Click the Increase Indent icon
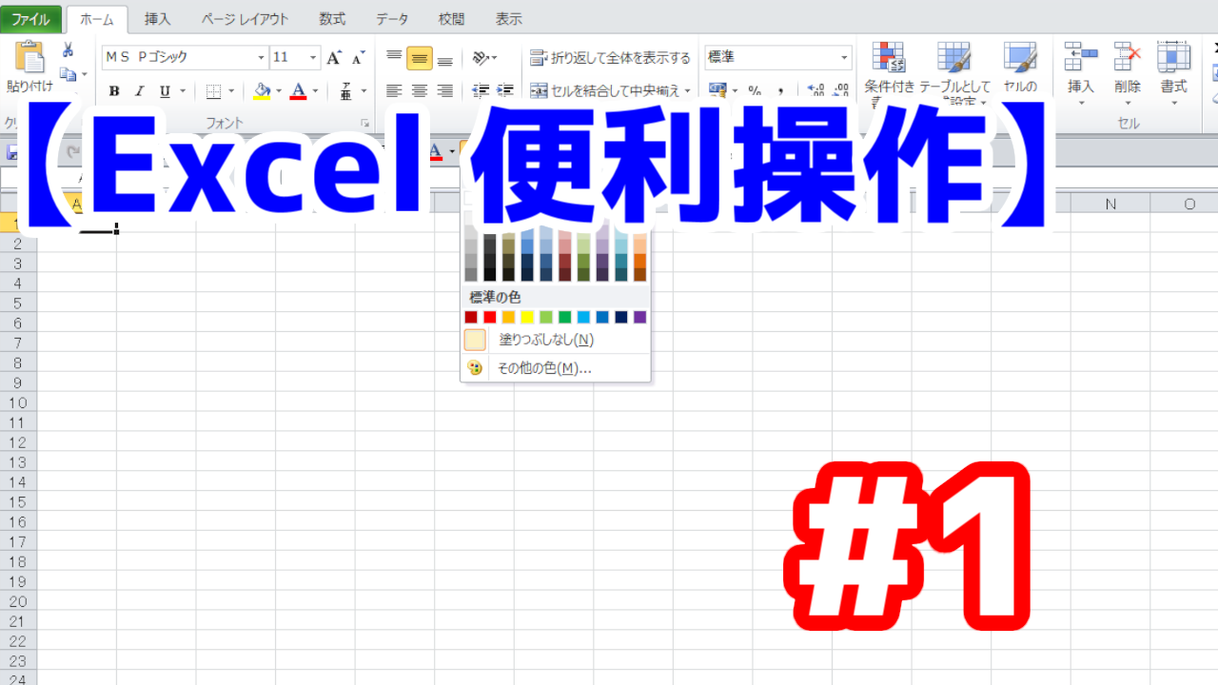Image resolution: width=1218 pixels, height=685 pixels. click(x=505, y=91)
